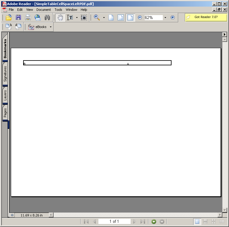Open the Document menu
The width and height of the screenshot is (229, 227).
[44, 10]
